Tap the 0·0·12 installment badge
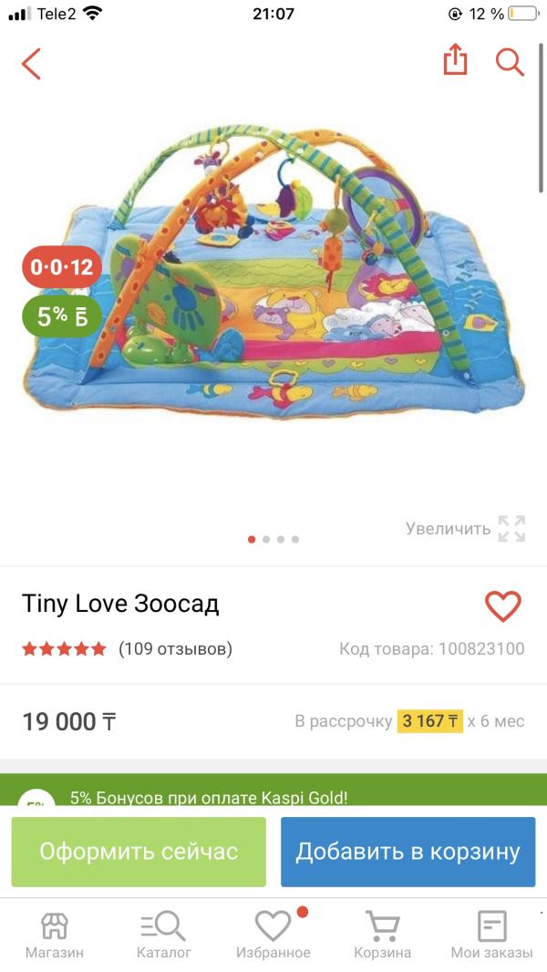 (x=62, y=267)
